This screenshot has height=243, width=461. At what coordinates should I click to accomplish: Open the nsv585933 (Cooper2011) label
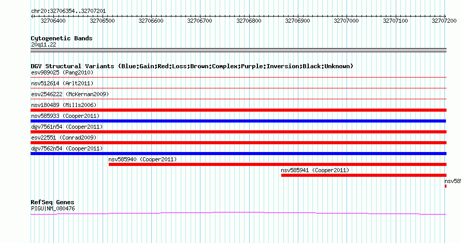coord(65,116)
